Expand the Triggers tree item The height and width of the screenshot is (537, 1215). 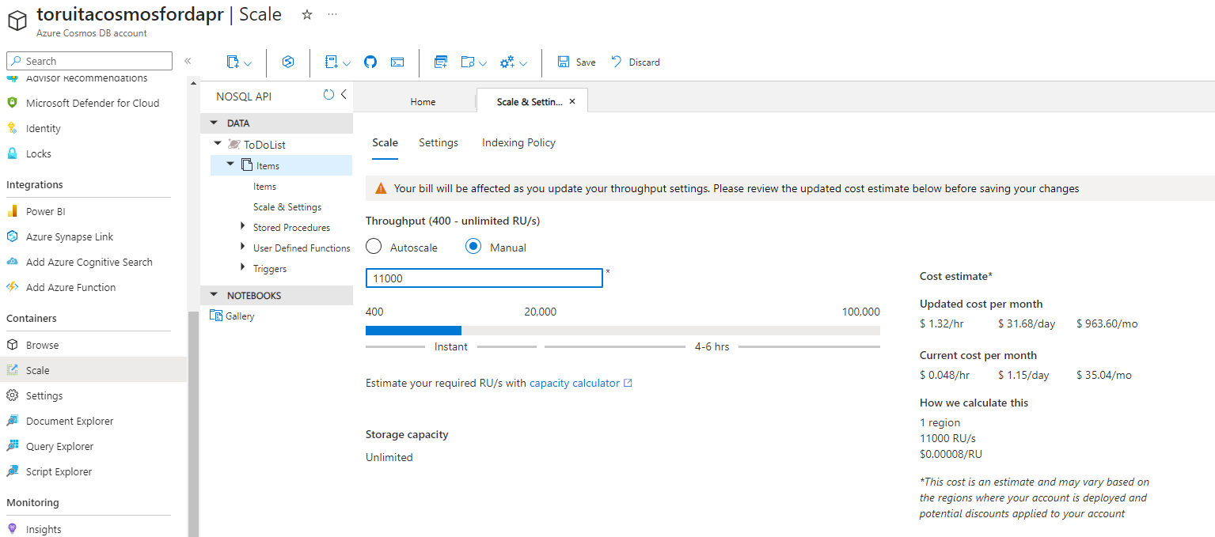pyautogui.click(x=243, y=268)
